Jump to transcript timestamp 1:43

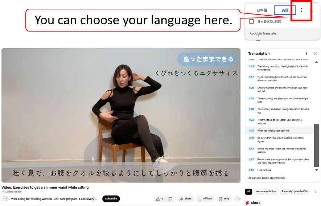click(251, 149)
